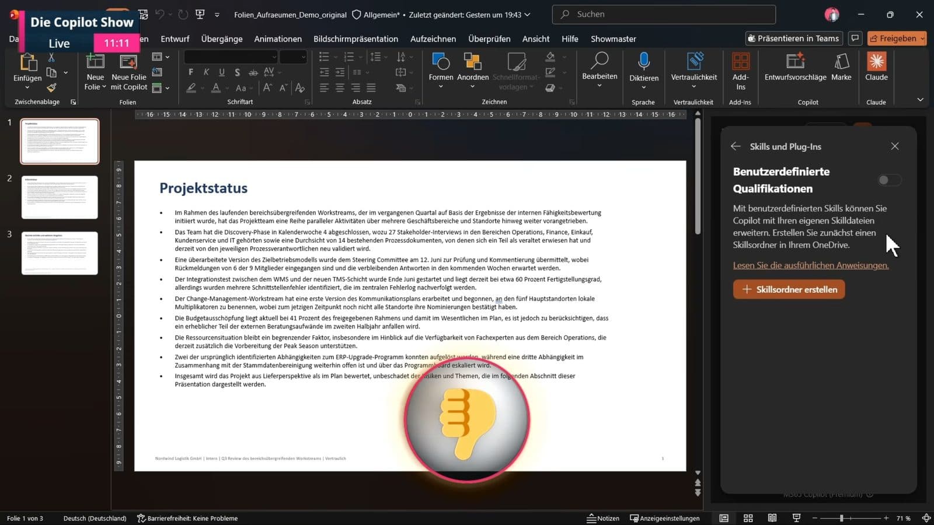Expand the Bearbeiten dropdown

(600, 86)
